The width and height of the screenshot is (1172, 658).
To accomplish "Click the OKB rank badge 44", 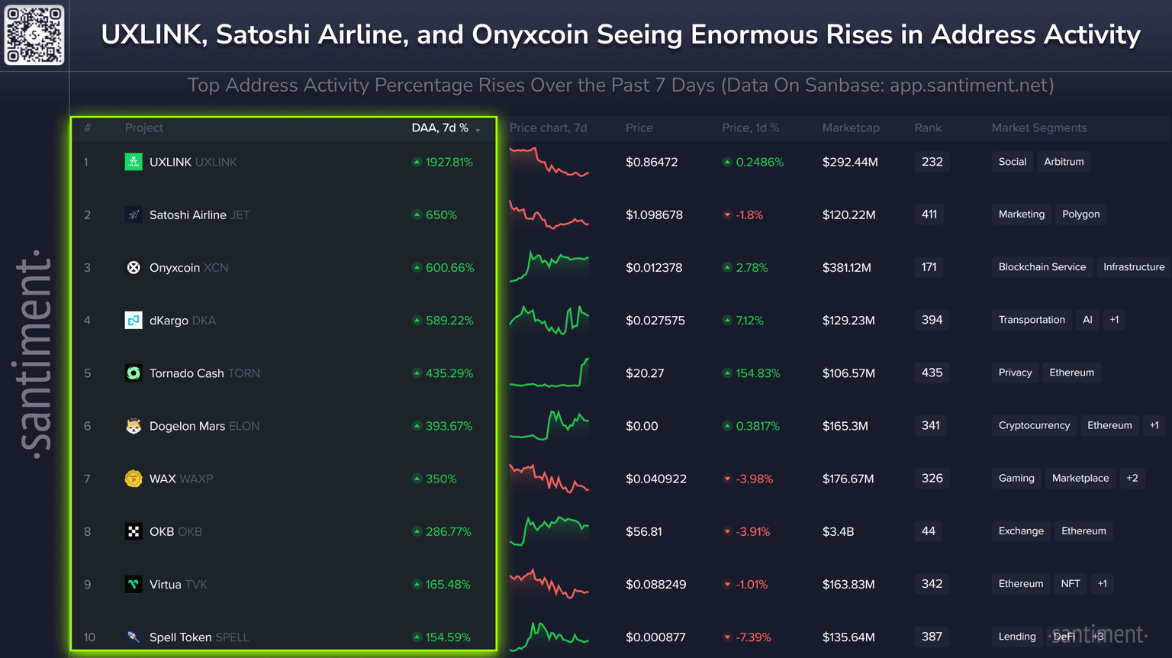I will [929, 531].
